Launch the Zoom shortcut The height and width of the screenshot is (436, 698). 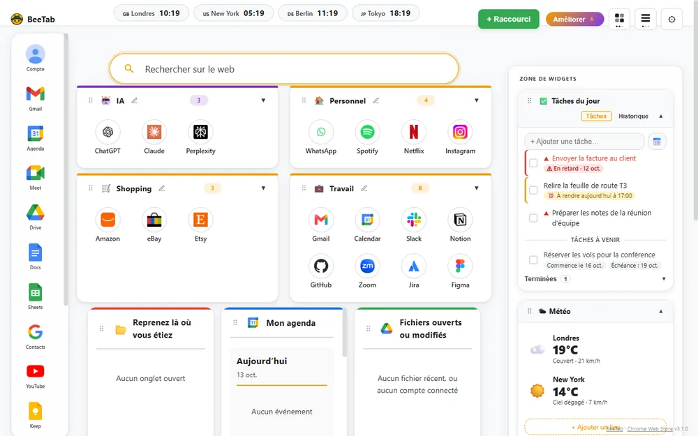click(367, 266)
